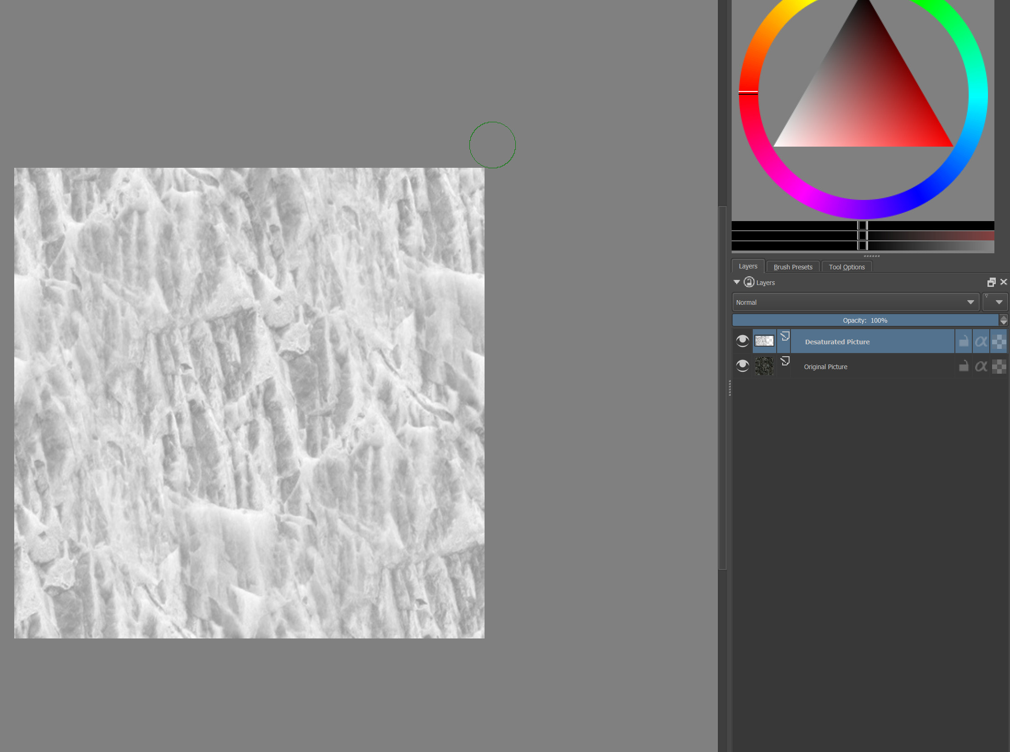This screenshot has height=752, width=1010.
Task: Toggle inherit alpha on Desaturated Picture layer
Action: [x=999, y=342]
